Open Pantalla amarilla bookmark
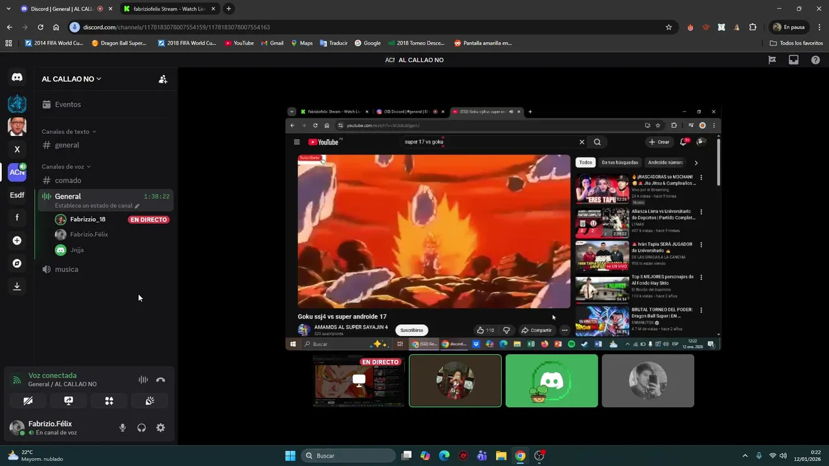This screenshot has height=466, width=829. click(x=483, y=43)
